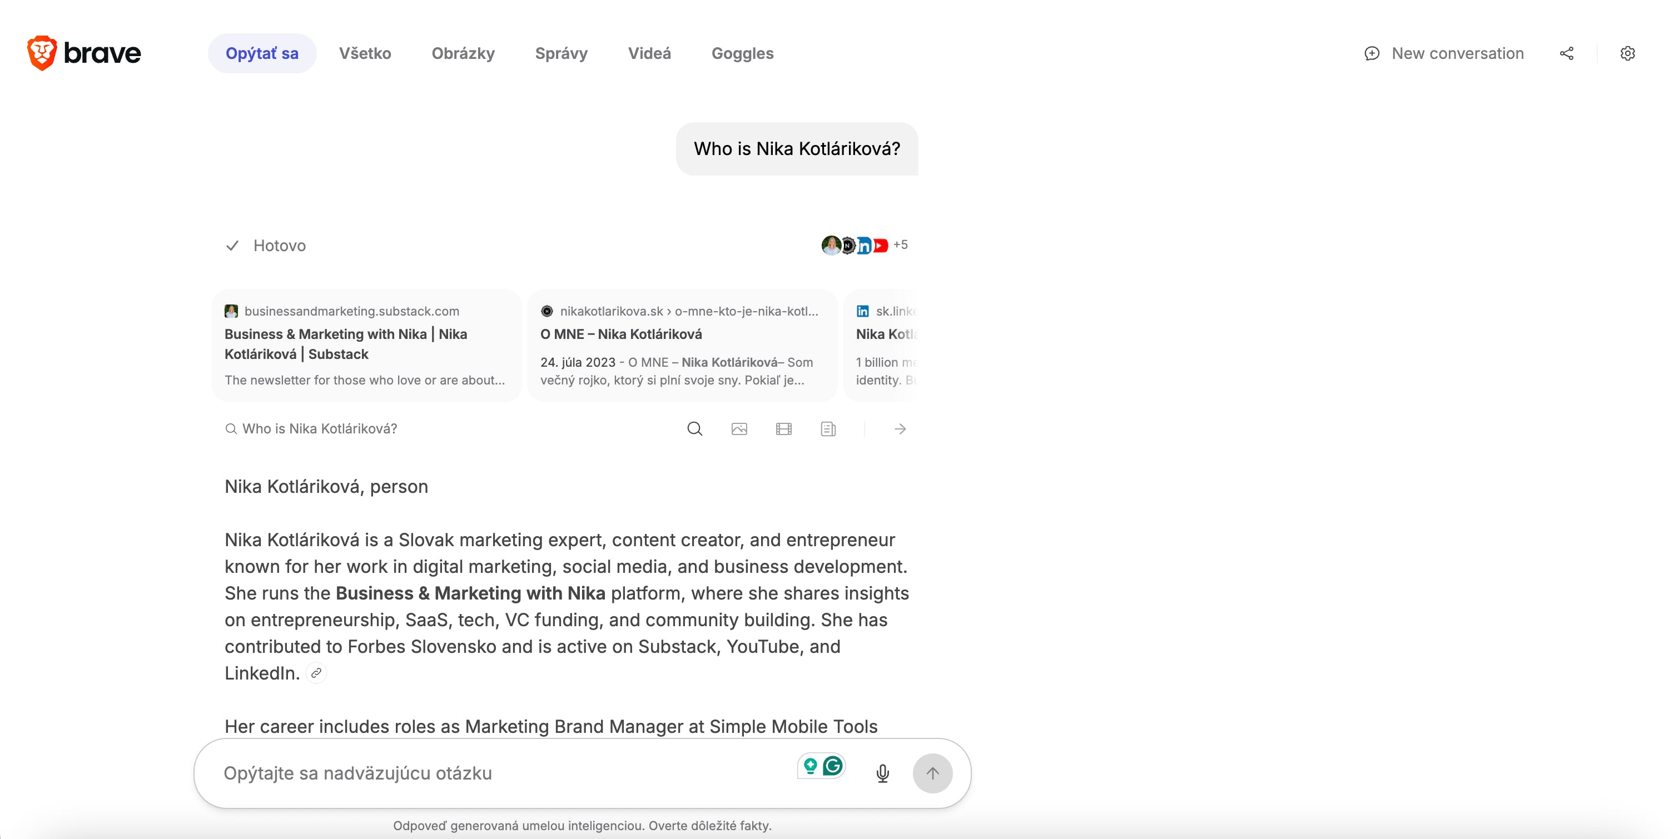Click the Brave lion logo

click(x=42, y=53)
